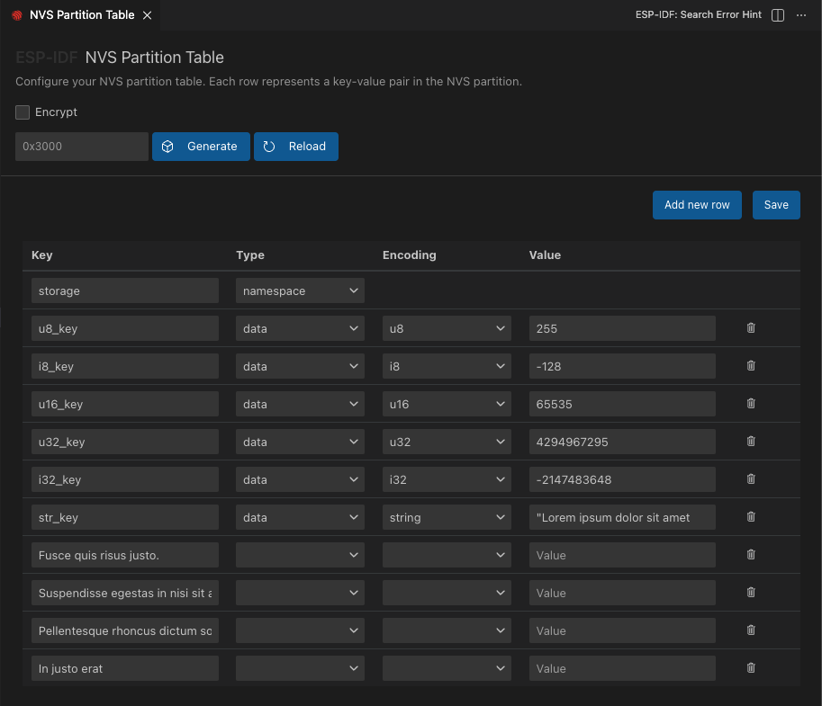Viewport: 822px width, 706px height.
Task: Remove the u16_key row via trash icon
Action: 751,404
